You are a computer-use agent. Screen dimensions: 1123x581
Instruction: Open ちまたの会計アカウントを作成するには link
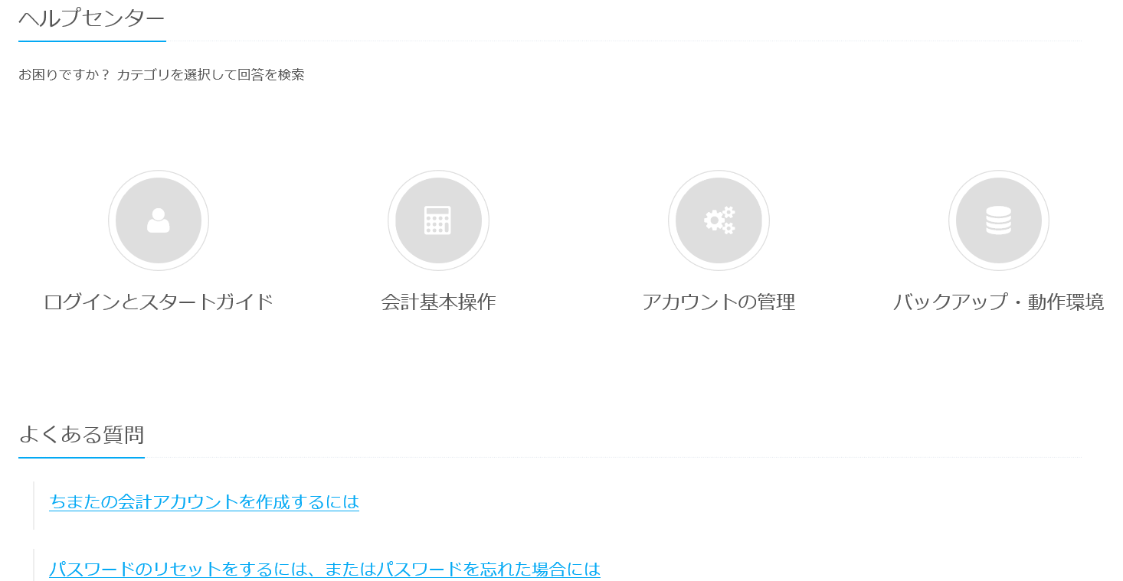pyautogui.click(x=204, y=502)
